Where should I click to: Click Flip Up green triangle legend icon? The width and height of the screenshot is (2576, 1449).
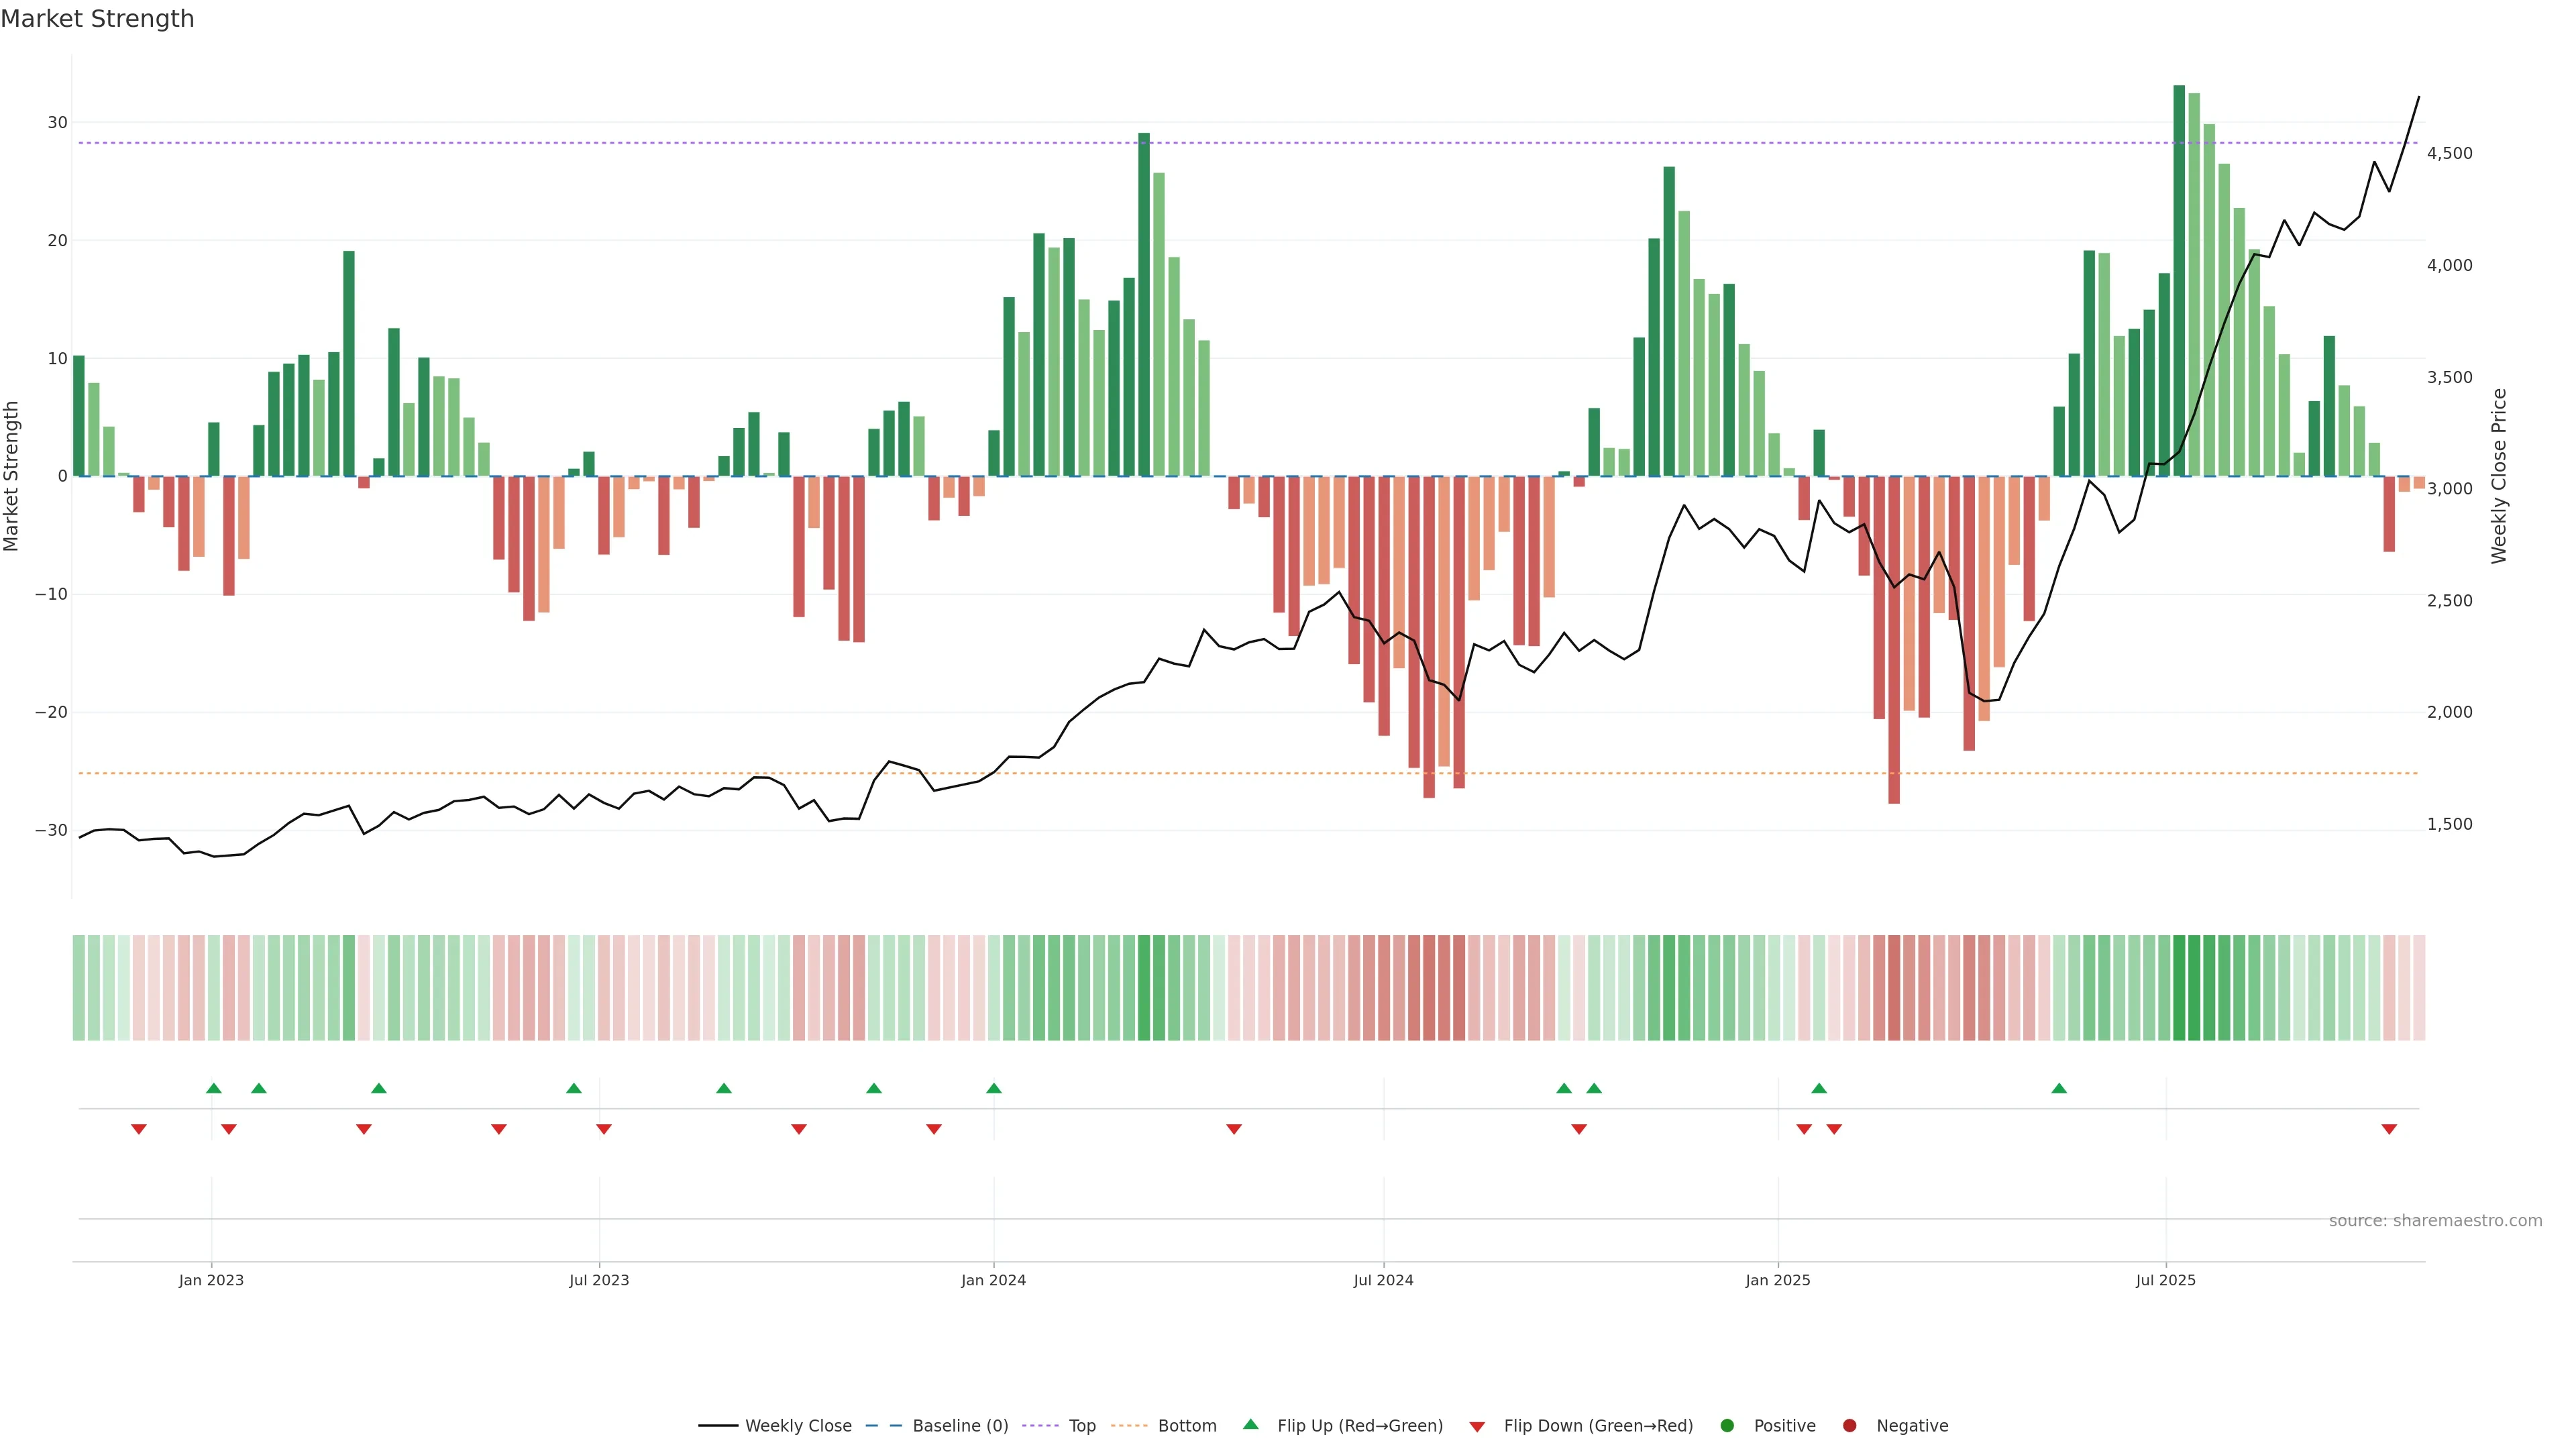point(1250,1424)
